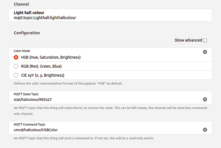The height and width of the screenshot is (148, 221).
Task: Select the RGB radio button circle
Action: click(16, 66)
